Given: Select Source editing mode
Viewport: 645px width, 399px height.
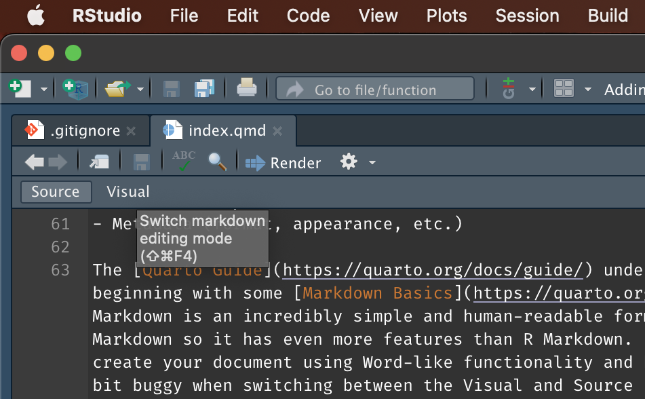Looking at the screenshot, I should (55, 192).
